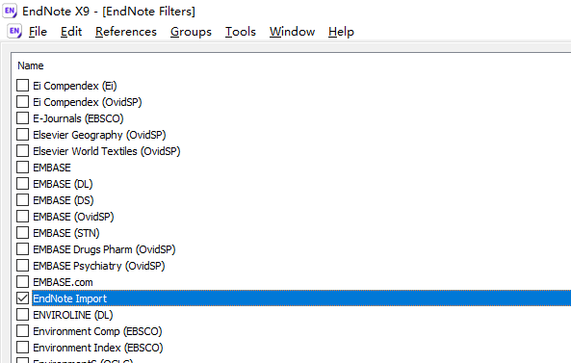
Task: Tick the plain EMBASE filter checkbox
Action: tap(22, 168)
